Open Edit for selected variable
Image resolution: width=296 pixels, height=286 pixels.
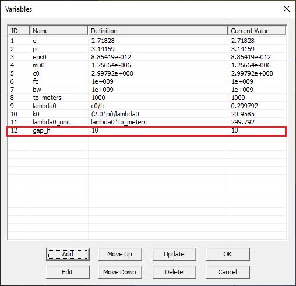(x=68, y=272)
